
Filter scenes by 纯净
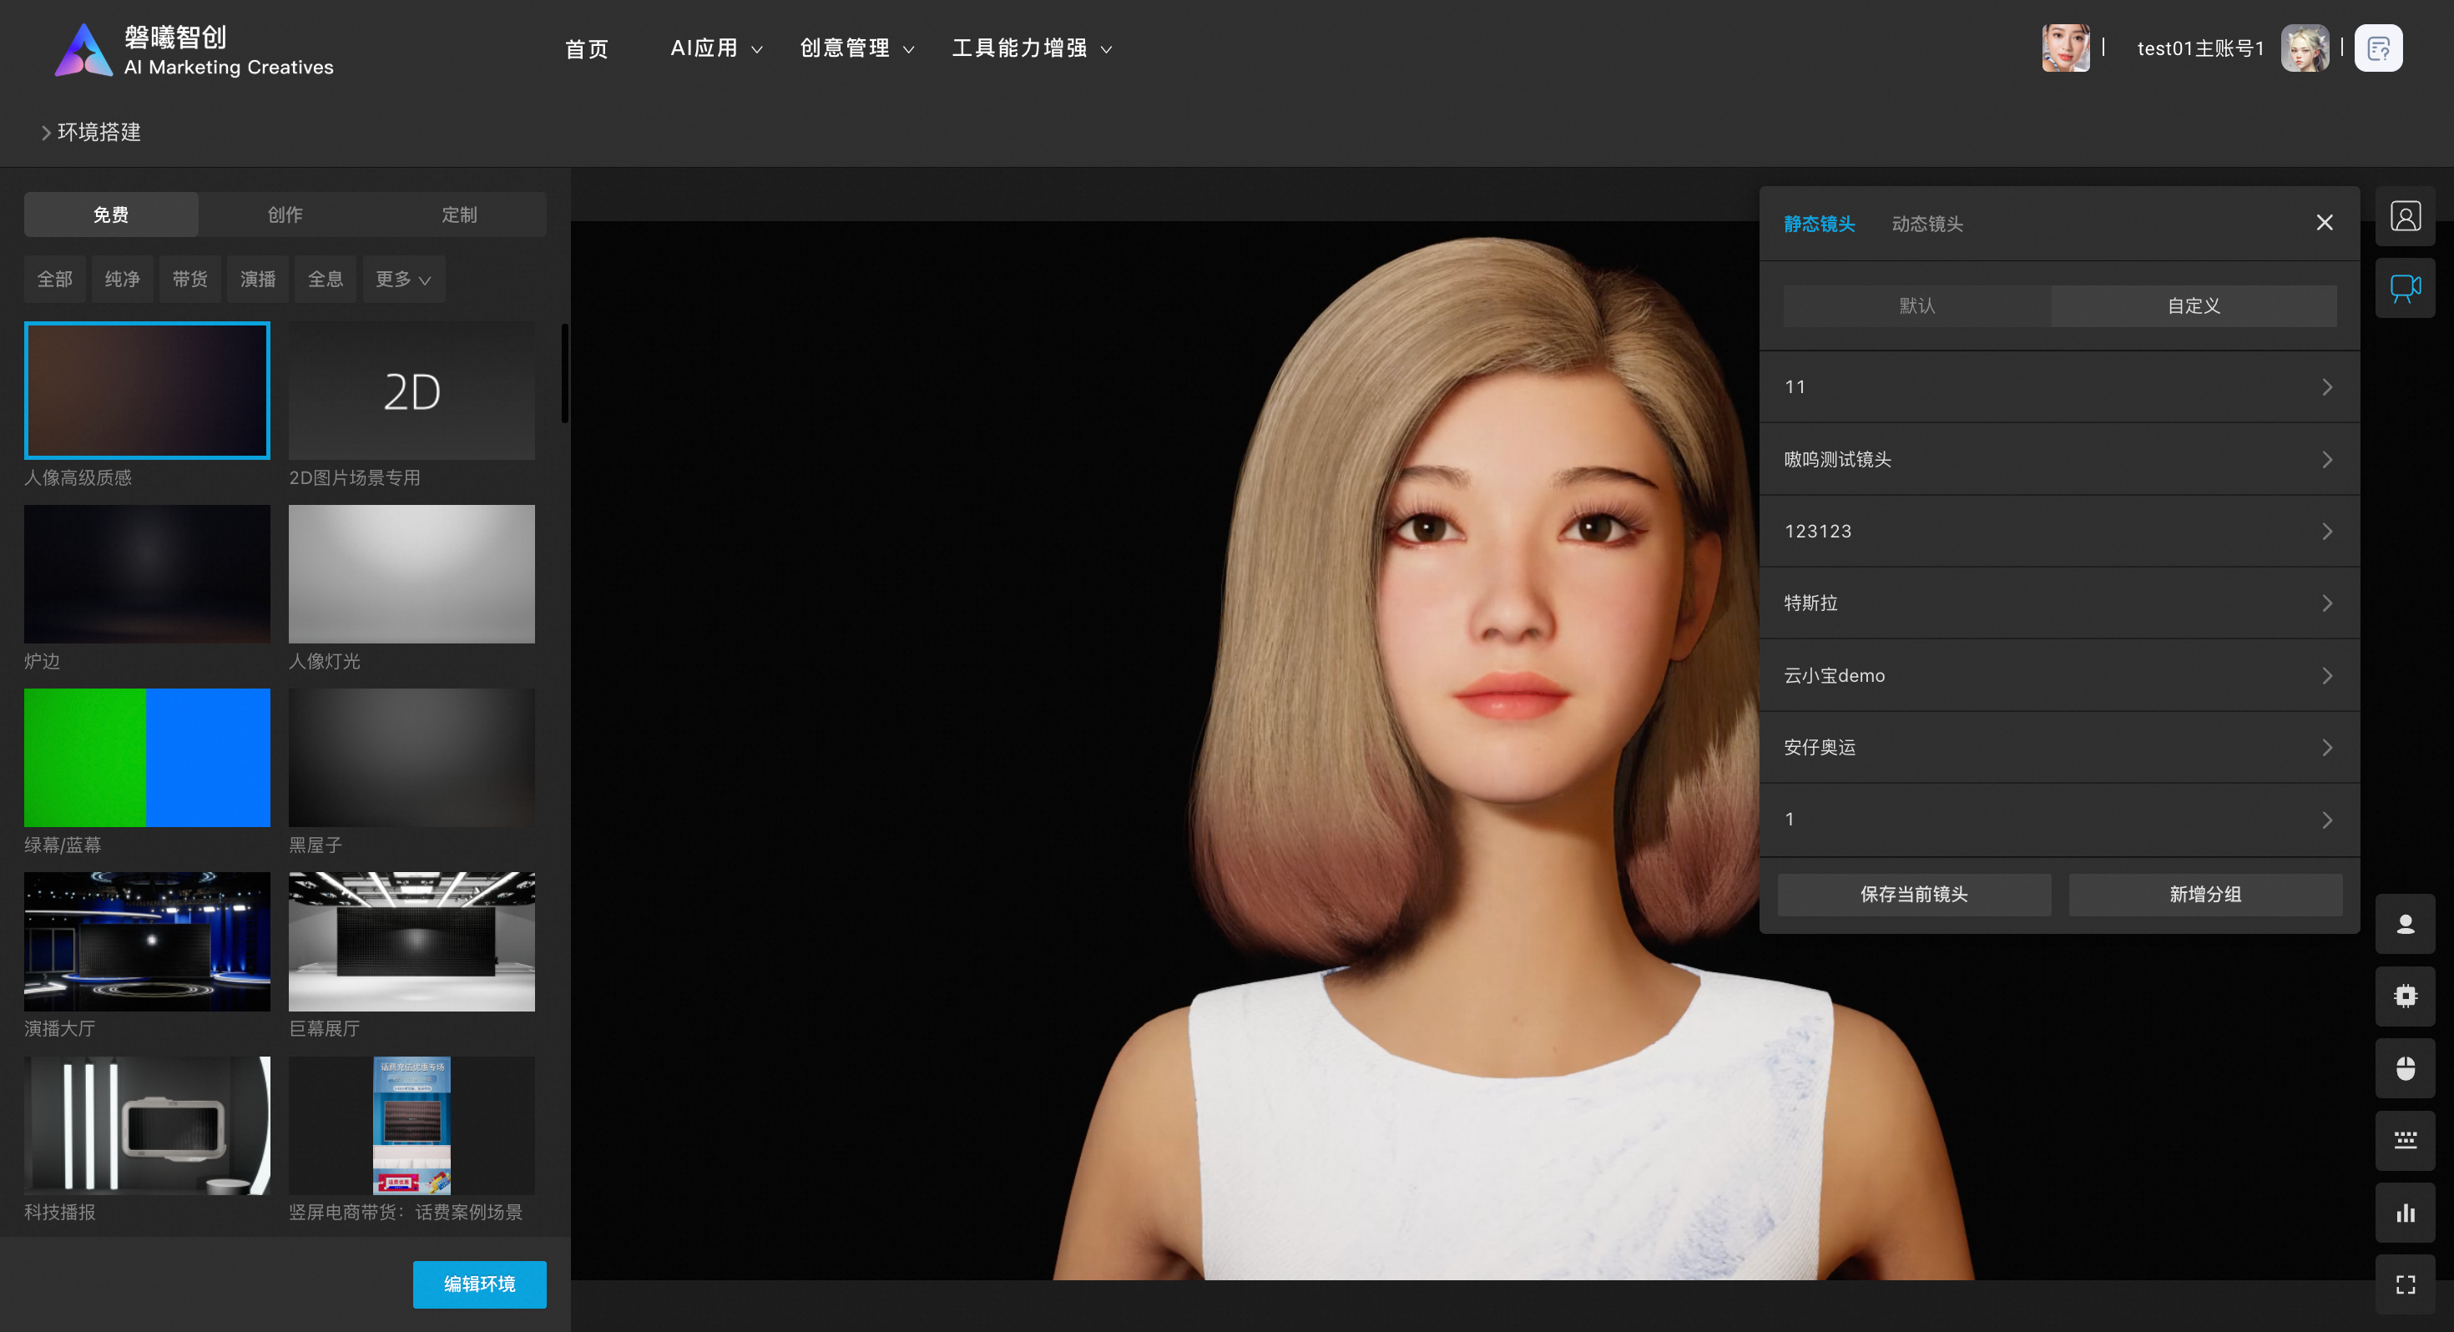(122, 279)
